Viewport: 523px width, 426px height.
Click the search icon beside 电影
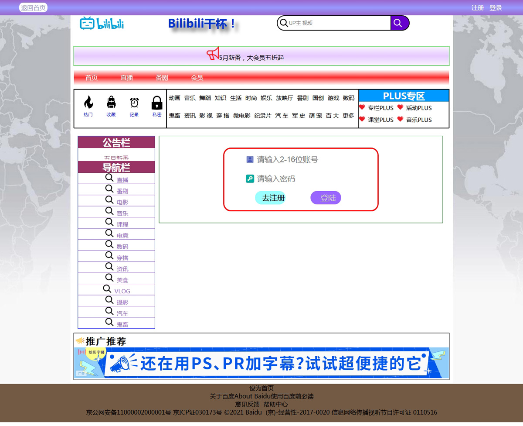click(109, 200)
